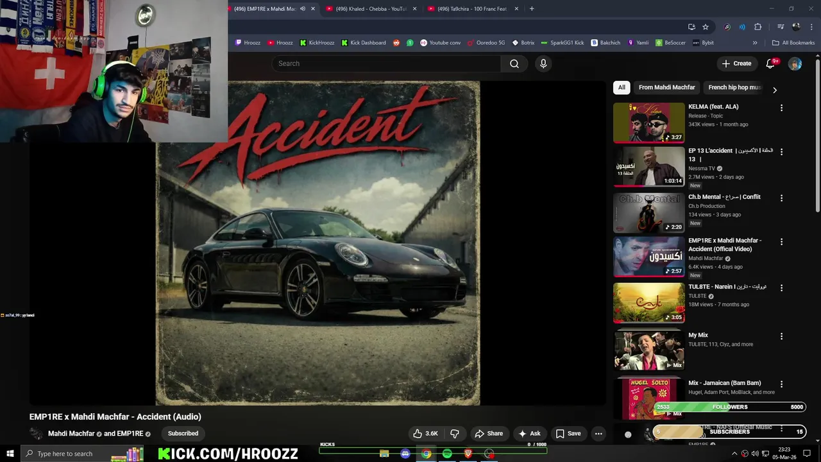Select the French hip hop music chip
This screenshot has height=462, width=821.
click(x=734, y=87)
